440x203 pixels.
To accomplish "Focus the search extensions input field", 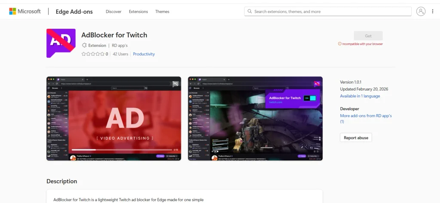I will pyautogui.click(x=328, y=12).
